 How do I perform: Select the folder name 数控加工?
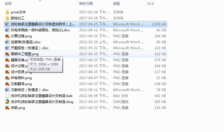pyautogui.click(x=18, y=18)
